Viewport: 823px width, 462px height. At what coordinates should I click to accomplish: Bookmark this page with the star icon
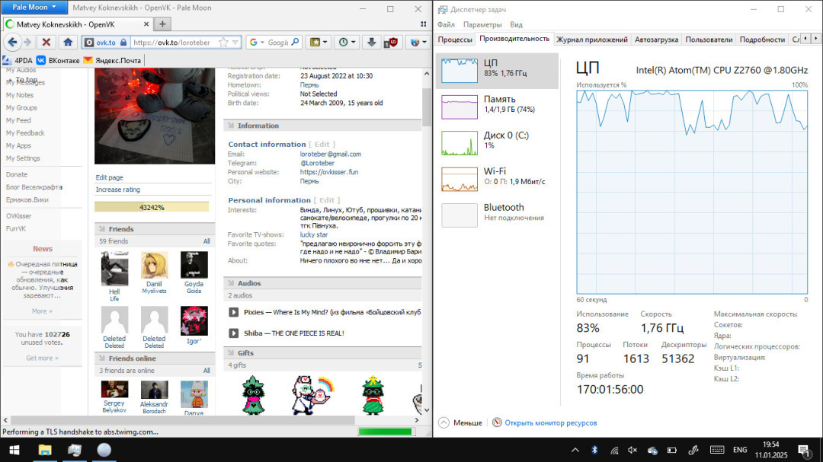click(223, 43)
